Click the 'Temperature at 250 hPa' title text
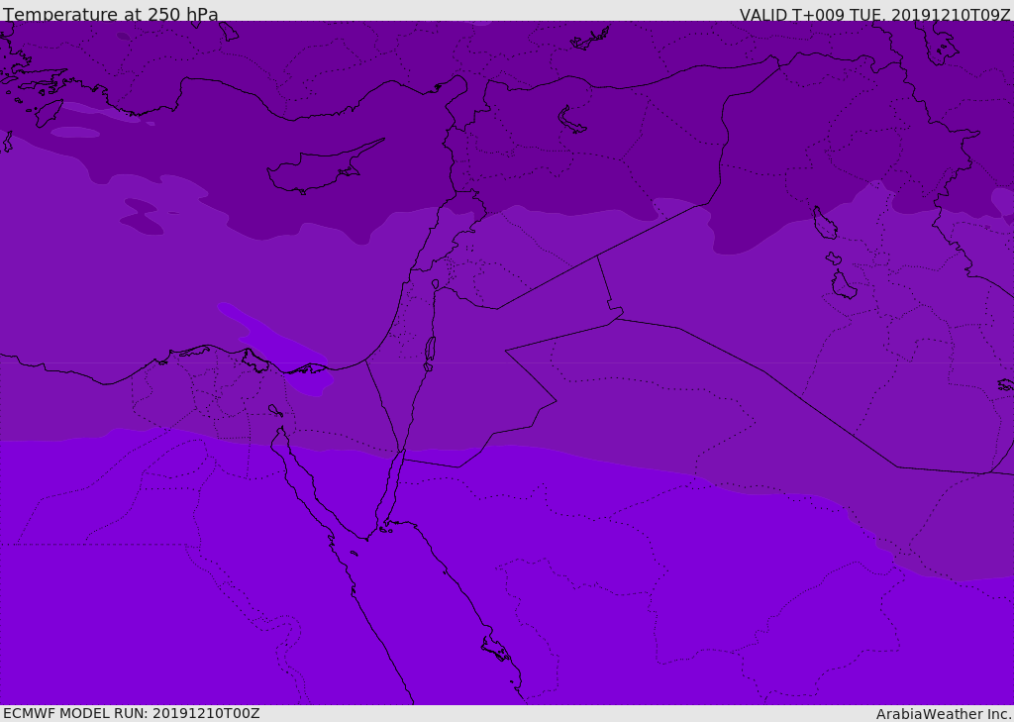Viewport: 1014px width, 722px height. pyautogui.click(x=111, y=14)
